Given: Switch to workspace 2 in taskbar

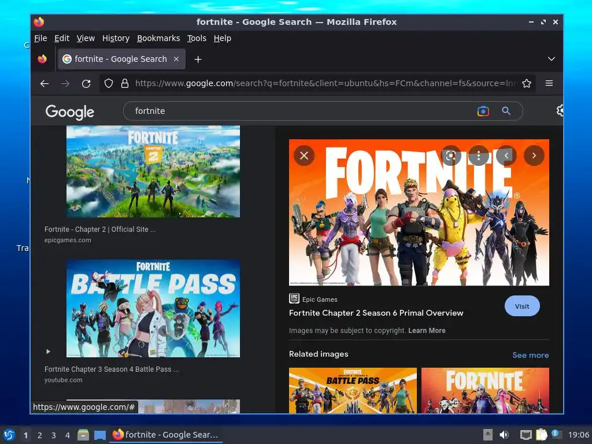Looking at the screenshot, I should tap(40, 435).
